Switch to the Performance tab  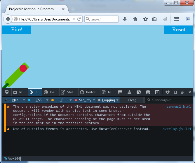tap(89, 92)
